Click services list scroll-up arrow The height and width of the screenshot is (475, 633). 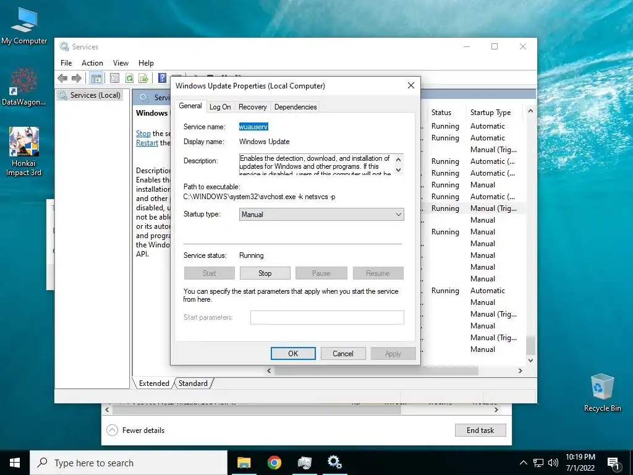click(530, 111)
